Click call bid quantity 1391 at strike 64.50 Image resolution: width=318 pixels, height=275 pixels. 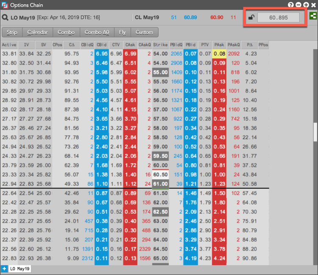(88, 249)
